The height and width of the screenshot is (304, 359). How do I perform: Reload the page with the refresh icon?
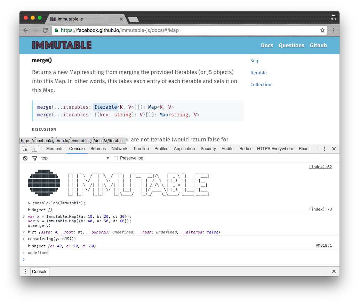tap(45, 30)
